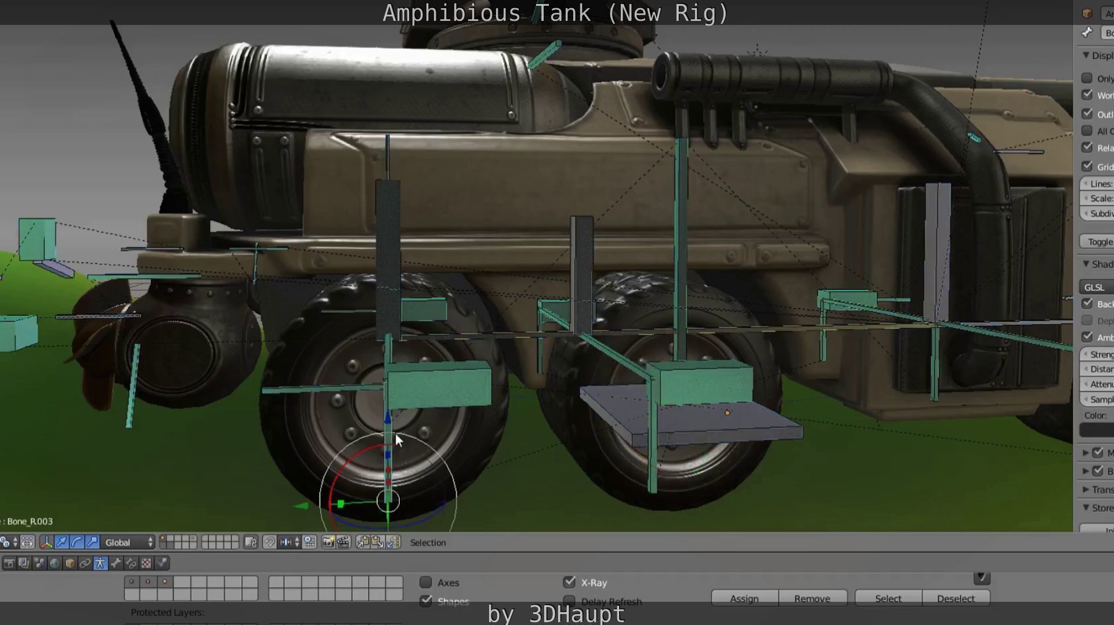Select the scale manipulator icon
The height and width of the screenshot is (625, 1114).
pyautogui.click(x=93, y=543)
